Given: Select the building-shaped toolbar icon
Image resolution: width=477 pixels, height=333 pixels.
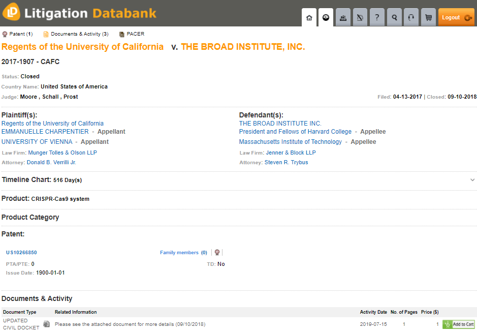Looking at the screenshot, I should pyautogui.click(x=343, y=17).
